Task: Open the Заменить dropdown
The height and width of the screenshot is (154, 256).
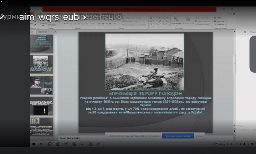Action: pos(220,21)
